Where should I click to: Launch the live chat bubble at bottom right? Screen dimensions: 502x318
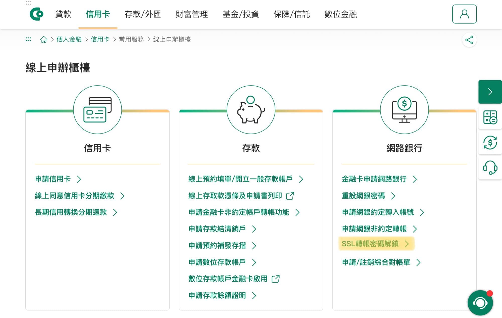(x=480, y=303)
